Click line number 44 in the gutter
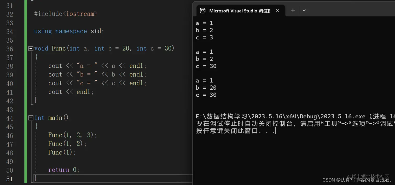The height and width of the screenshot is (185, 395). point(9,118)
